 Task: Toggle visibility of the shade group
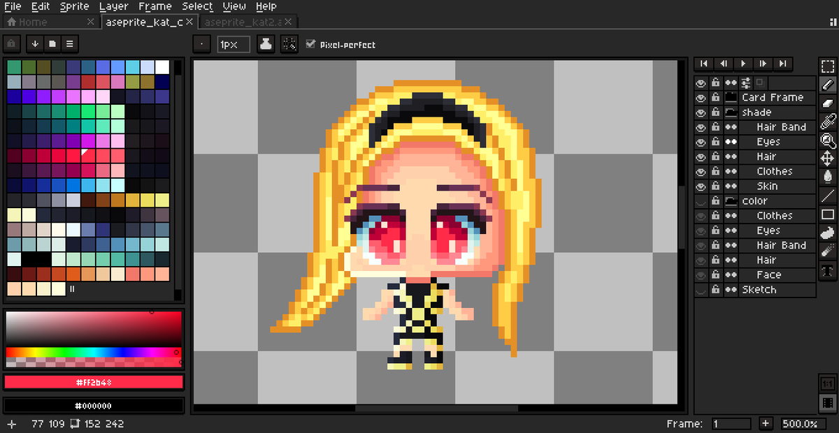point(701,112)
